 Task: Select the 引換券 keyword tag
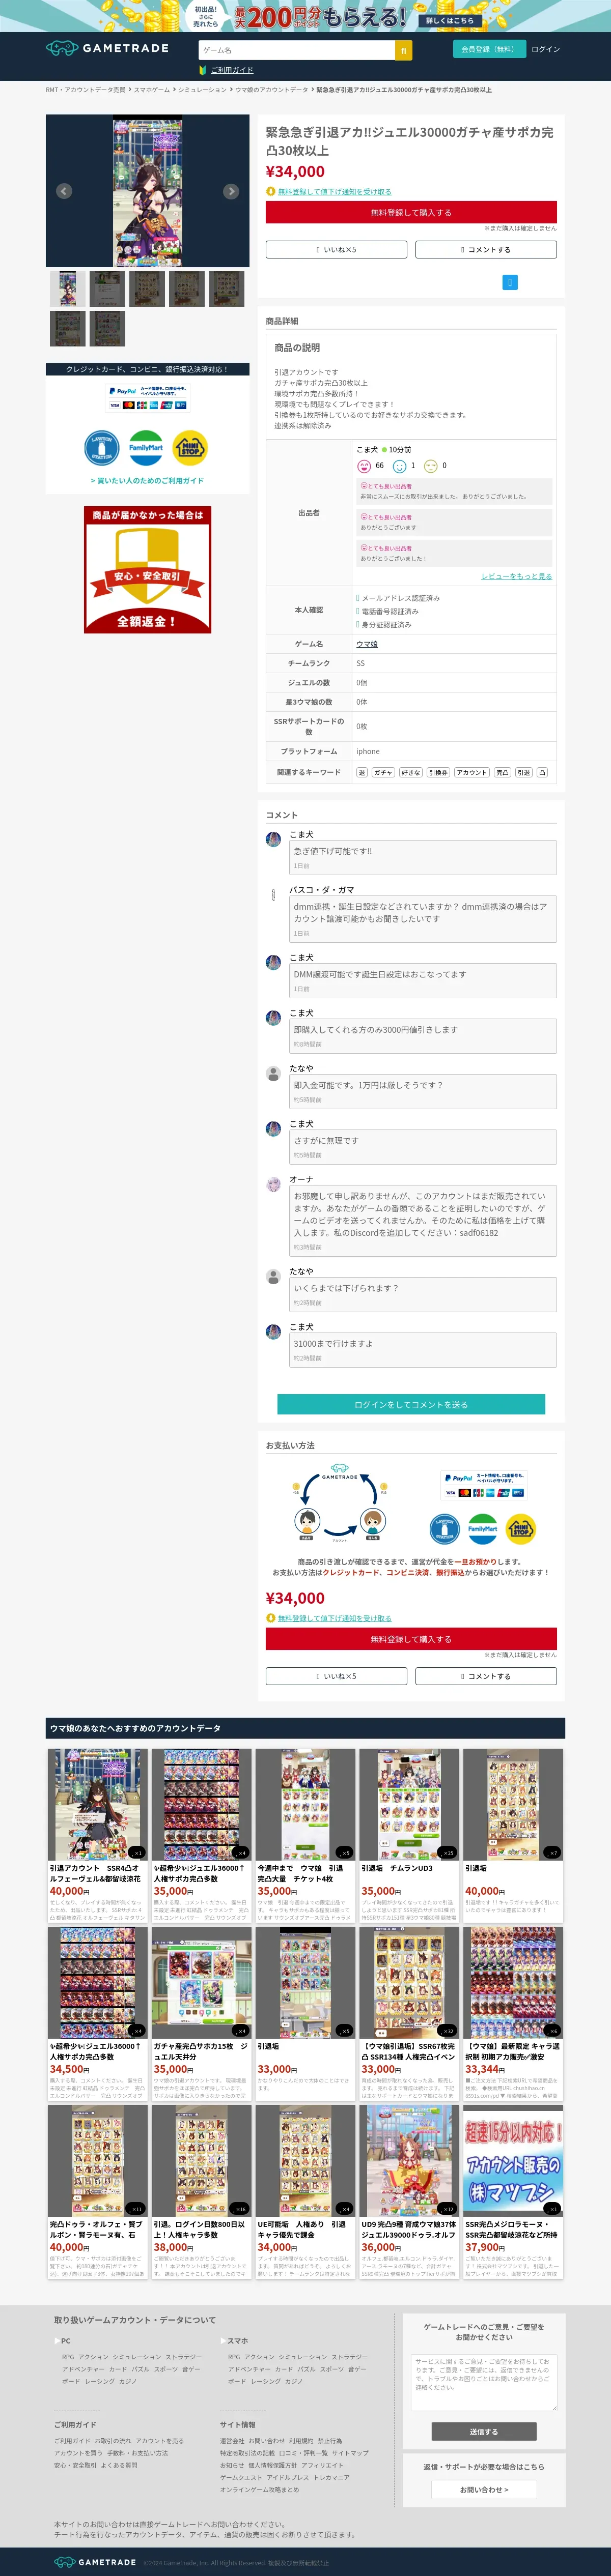438,772
